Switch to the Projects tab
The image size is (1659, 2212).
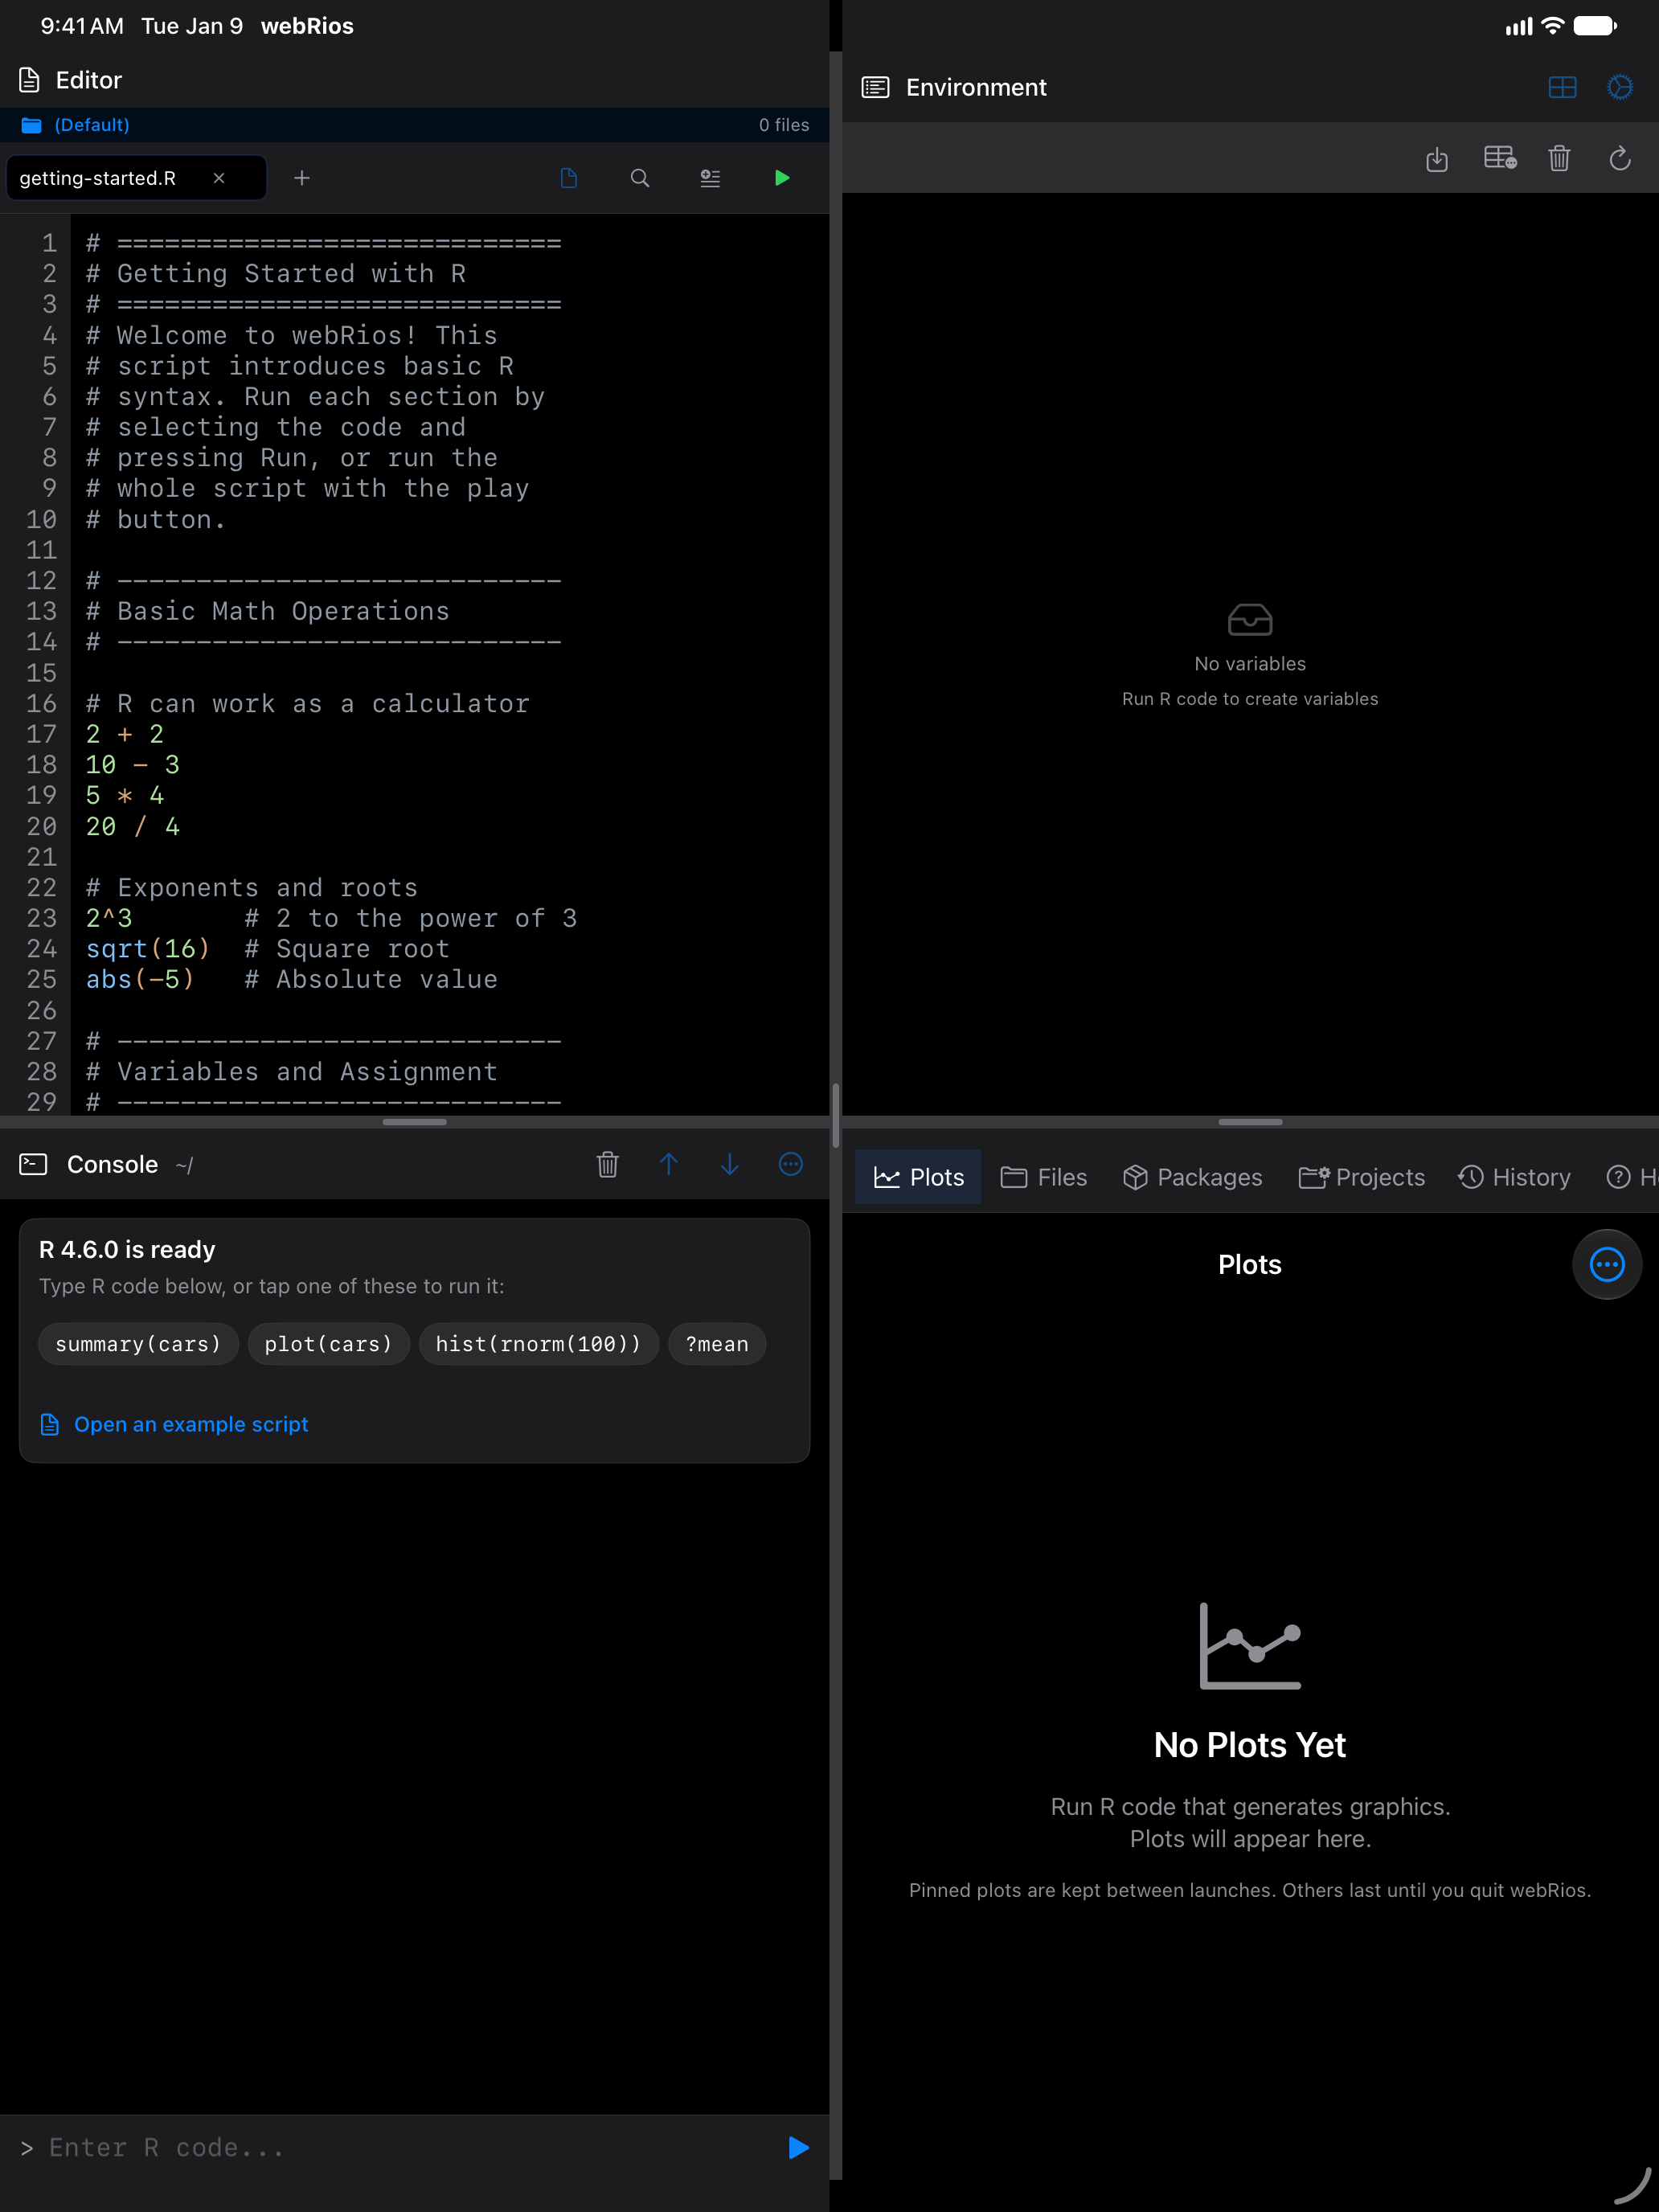[x=1361, y=1177]
